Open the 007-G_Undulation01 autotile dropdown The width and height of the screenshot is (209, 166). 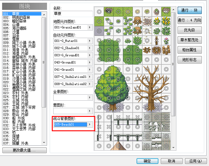pyautogui.click(x=90, y=77)
